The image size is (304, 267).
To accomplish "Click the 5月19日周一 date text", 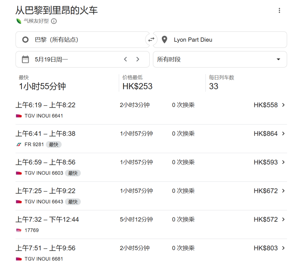I will click(51, 59).
